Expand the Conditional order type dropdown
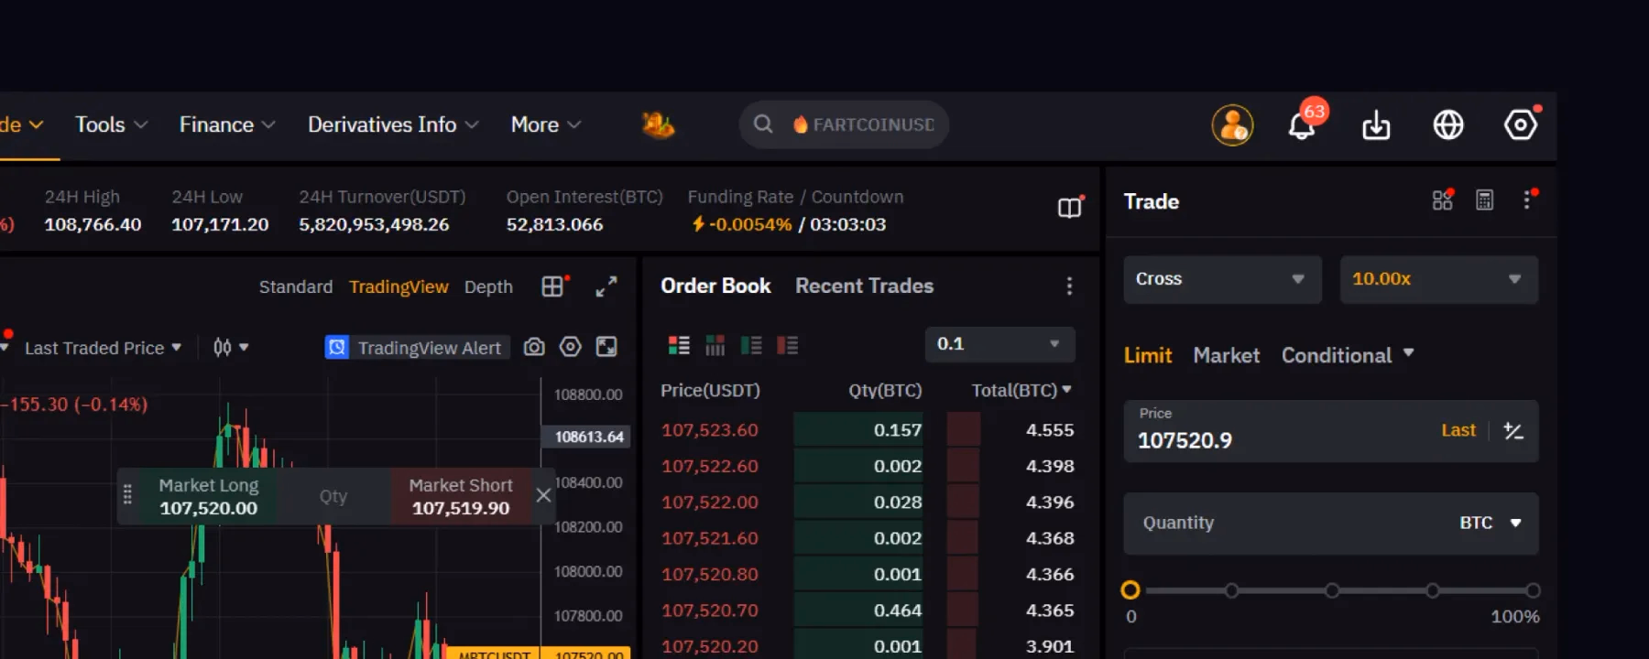This screenshot has height=659, width=1649. point(1348,355)
